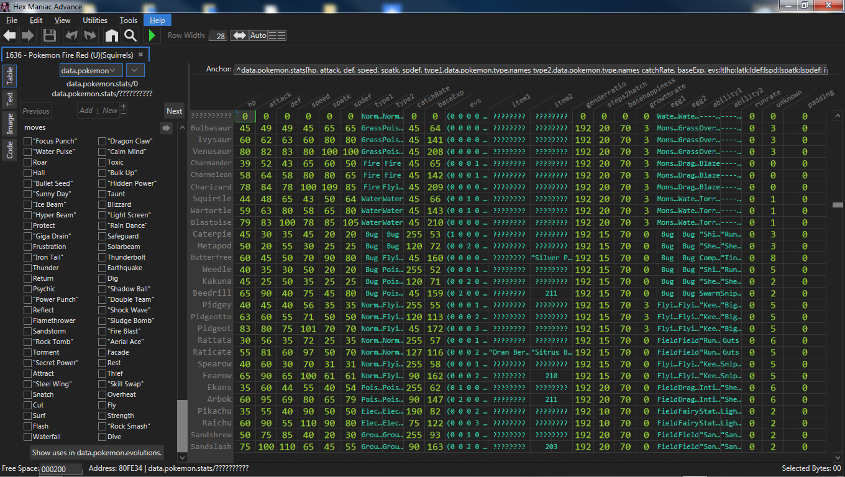Close the Pokemon Fire Red tab
The width and height of the screenshot is (845, 477).
point(140,55)
